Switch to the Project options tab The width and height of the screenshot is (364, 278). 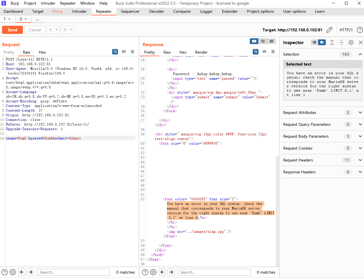click(x=260, y=11)
